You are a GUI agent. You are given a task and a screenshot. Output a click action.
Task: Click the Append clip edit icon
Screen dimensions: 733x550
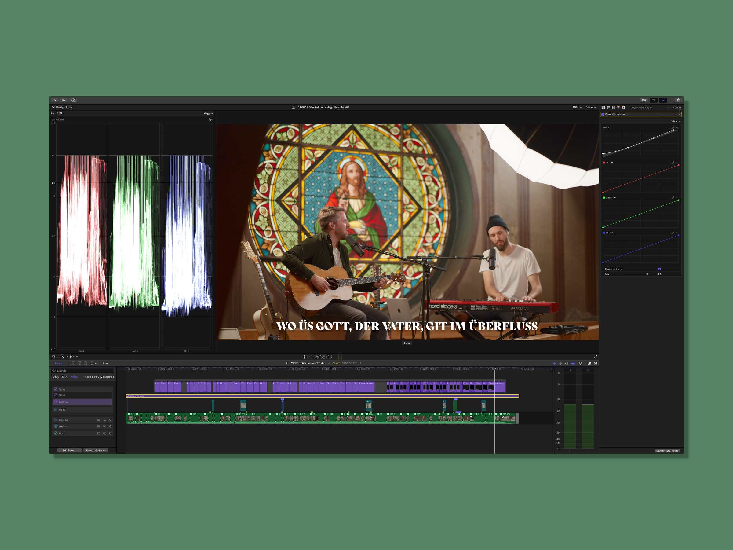pos(86,363)
